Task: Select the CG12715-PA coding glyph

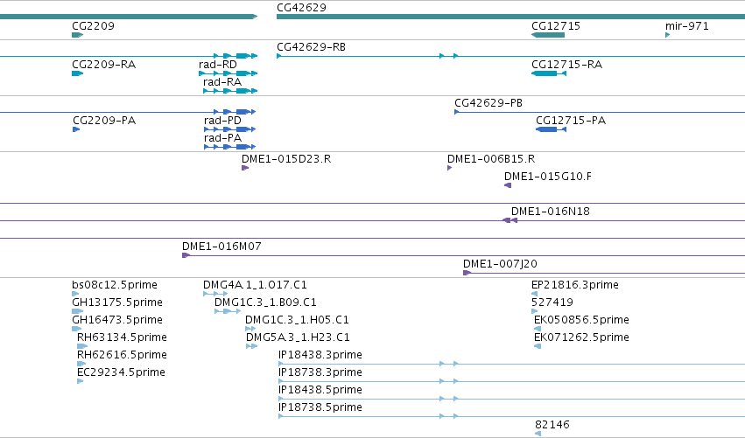Action: pos(551,129)
